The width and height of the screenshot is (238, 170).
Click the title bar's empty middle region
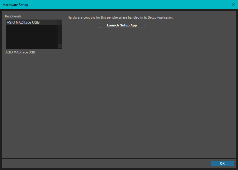pos(120,5)
